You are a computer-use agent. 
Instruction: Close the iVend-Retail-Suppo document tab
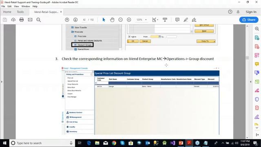click(61, 12)
